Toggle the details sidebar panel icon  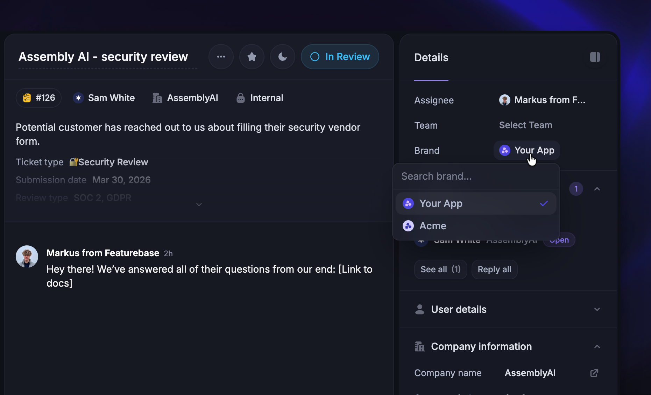pos(595,57)
